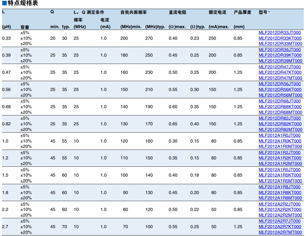Click part number MLF2012DR39MT000
Image resolution: width=306 pixels, height=236 pixels.
[280, 61]
